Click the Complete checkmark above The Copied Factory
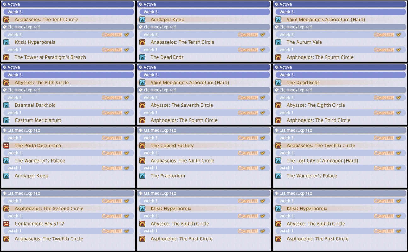 (x=263, y=138)
